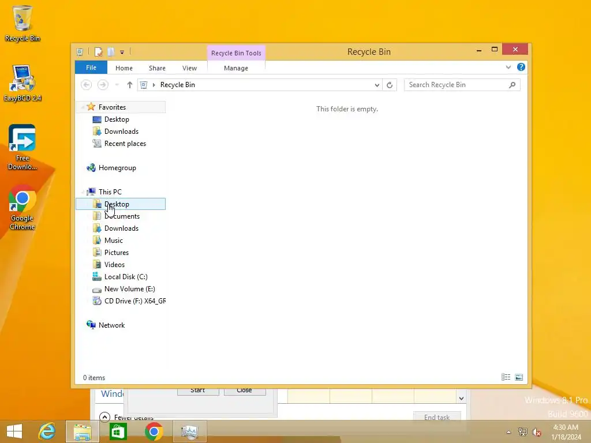Click Recycle Bin in the address bar
This screenshot has width=591, height=443.
pos(178,85)
